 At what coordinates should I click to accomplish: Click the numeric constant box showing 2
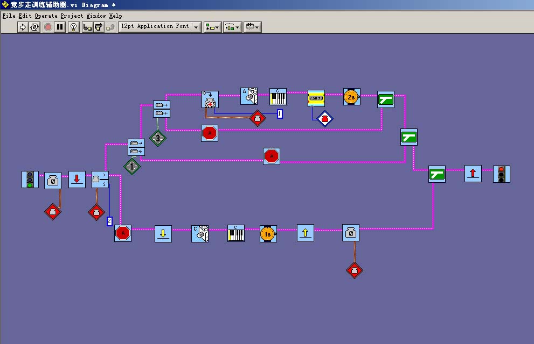(x=109, y=221)
